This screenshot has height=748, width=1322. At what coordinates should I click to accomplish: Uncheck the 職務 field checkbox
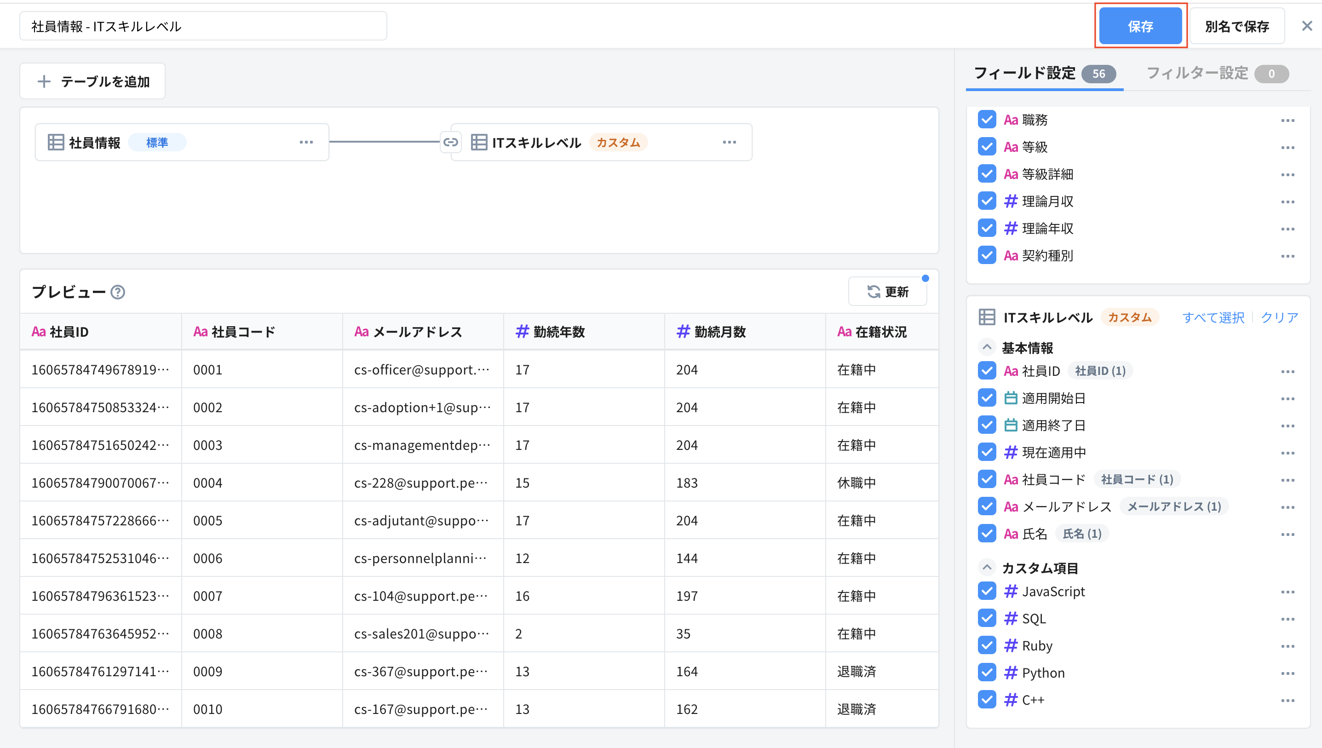point(987,119)
